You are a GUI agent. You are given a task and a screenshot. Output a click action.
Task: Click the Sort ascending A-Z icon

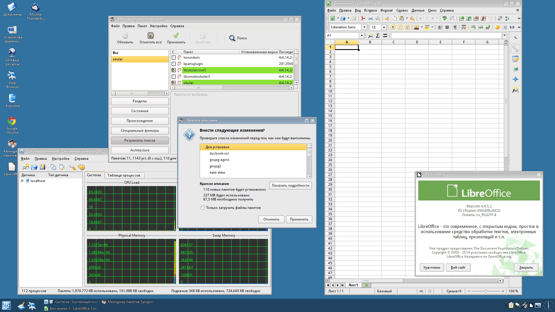507,18
